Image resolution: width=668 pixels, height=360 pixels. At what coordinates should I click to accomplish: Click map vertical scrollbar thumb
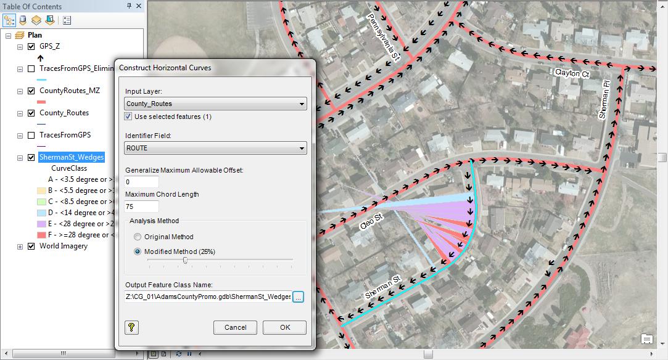point(662,157)
